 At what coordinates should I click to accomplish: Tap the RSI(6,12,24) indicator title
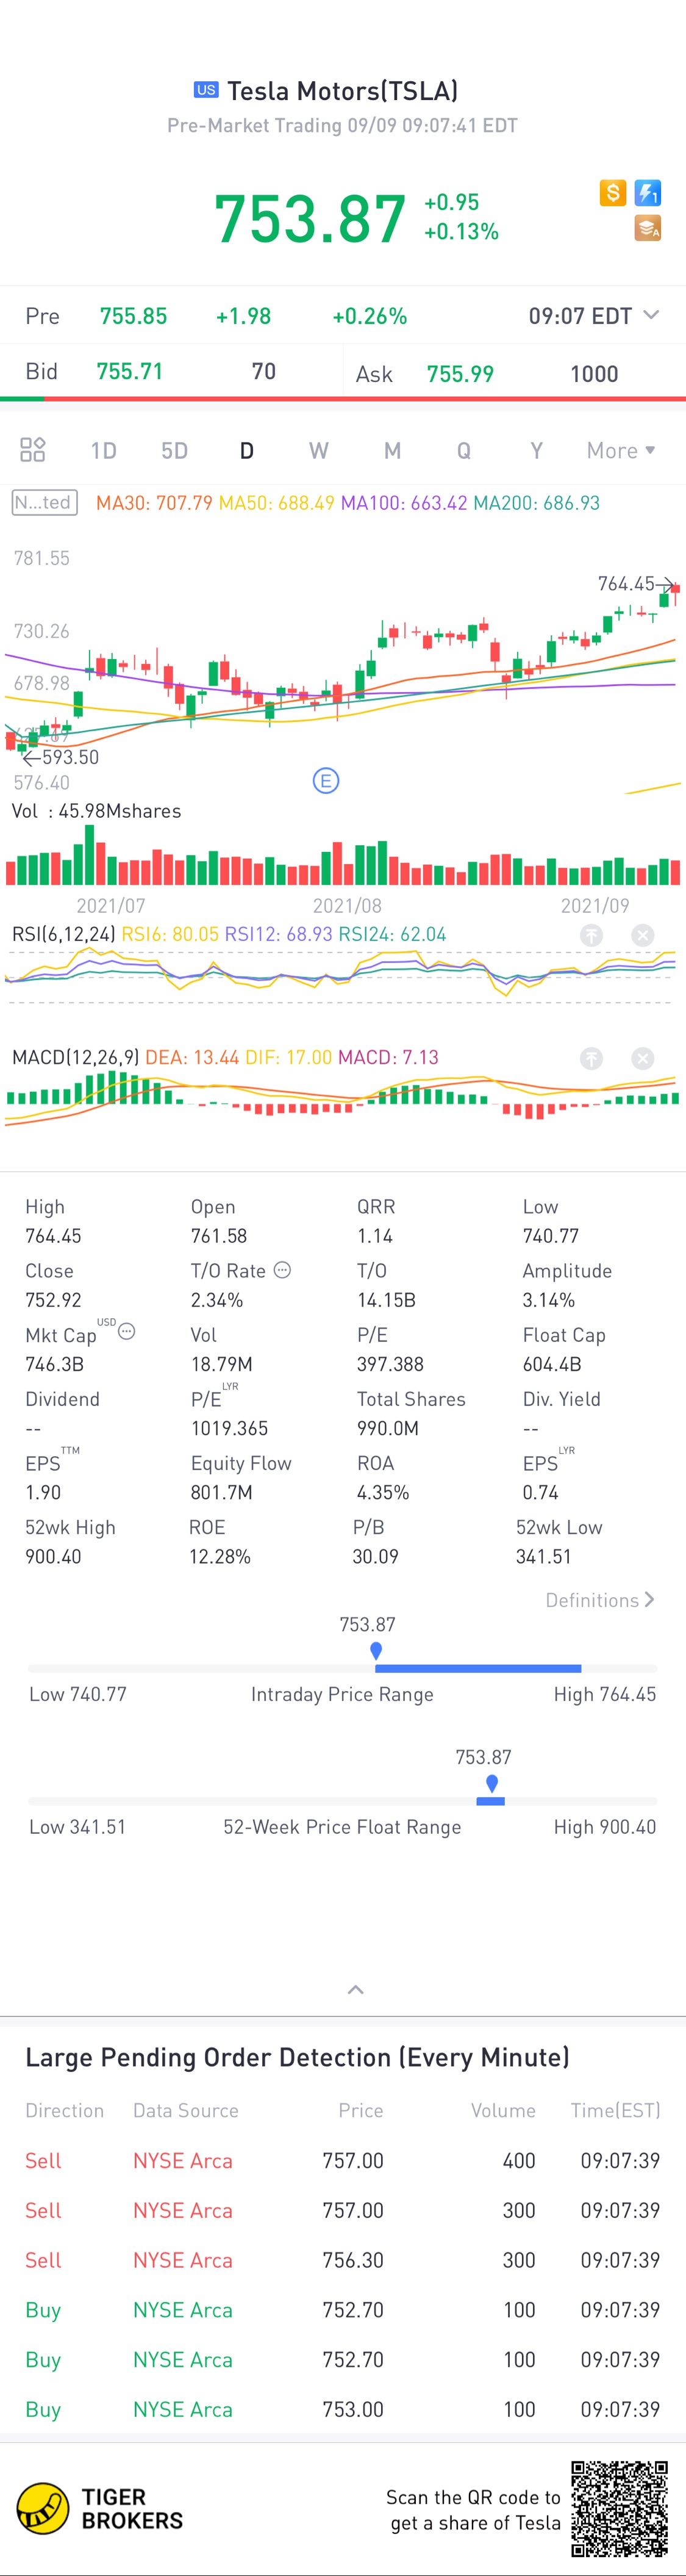pyautogui.click(x=63, y=935)
